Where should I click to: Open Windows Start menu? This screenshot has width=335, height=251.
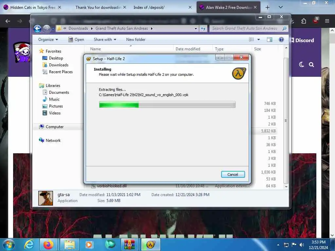coord(9,244)
